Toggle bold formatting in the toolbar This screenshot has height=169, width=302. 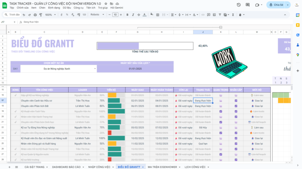pyautogui.click(x=127, y=14)
